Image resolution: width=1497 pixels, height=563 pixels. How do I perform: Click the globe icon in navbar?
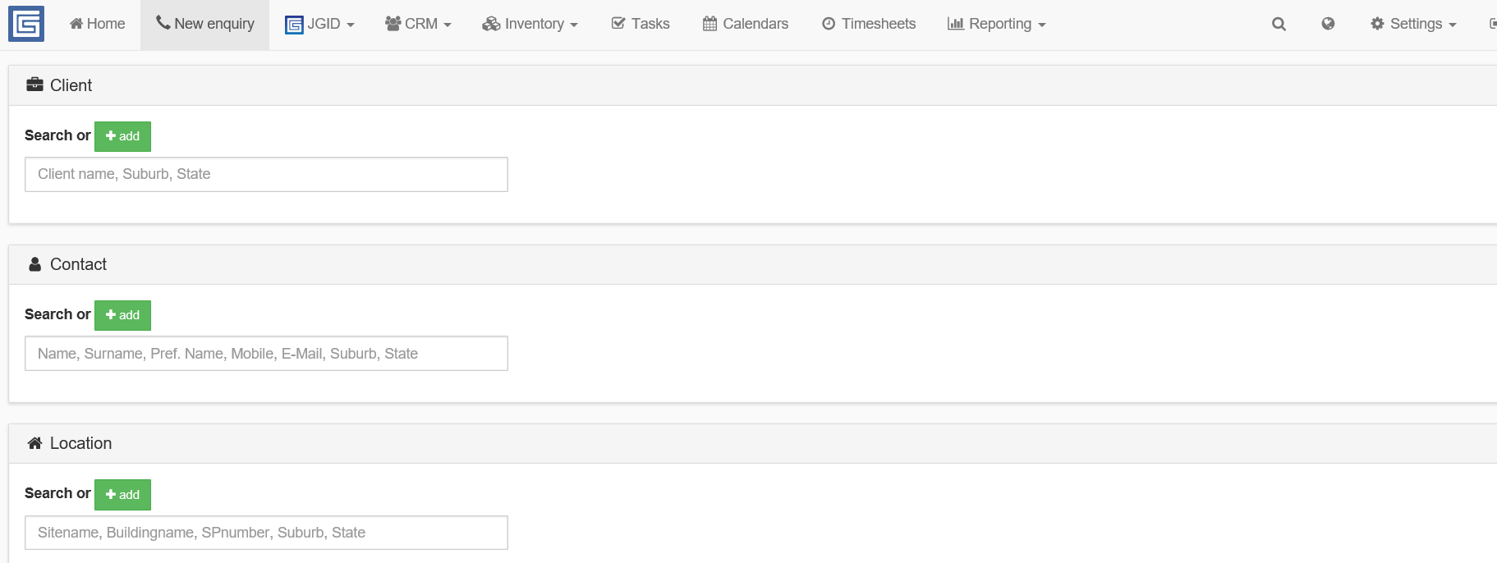(x=1328, y=24)
